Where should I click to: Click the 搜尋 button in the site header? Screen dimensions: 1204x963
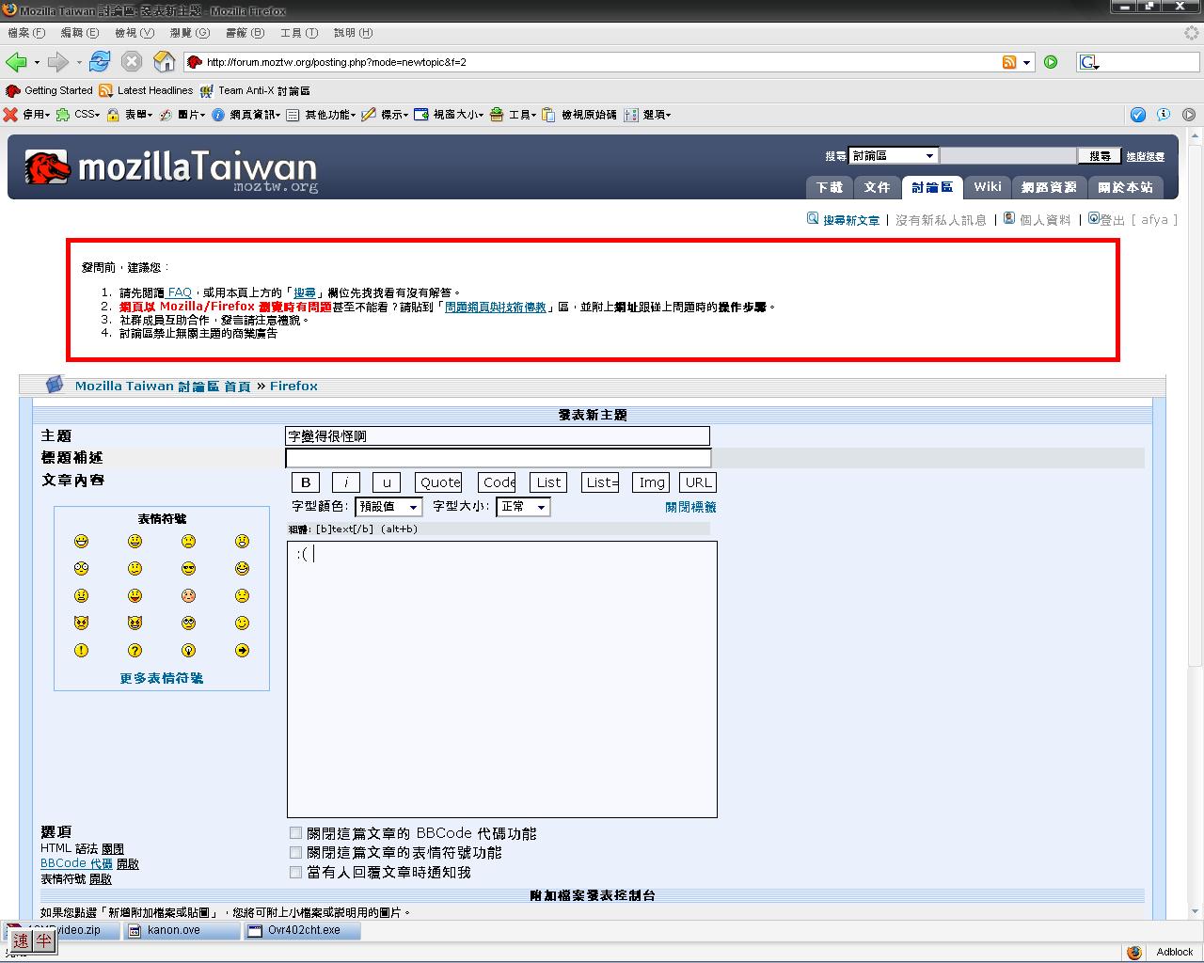[1100, 156]
